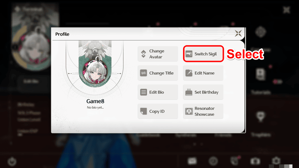Click the Resonator Showcase portrait icon
The width and height of the screenshot is (299, 168).
(x=189, y=111)
